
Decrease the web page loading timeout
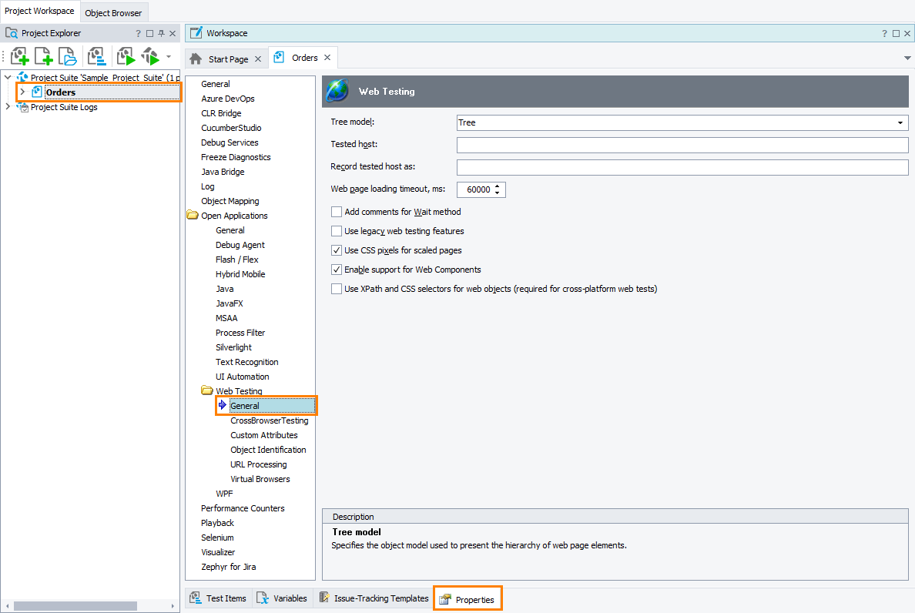498,193
